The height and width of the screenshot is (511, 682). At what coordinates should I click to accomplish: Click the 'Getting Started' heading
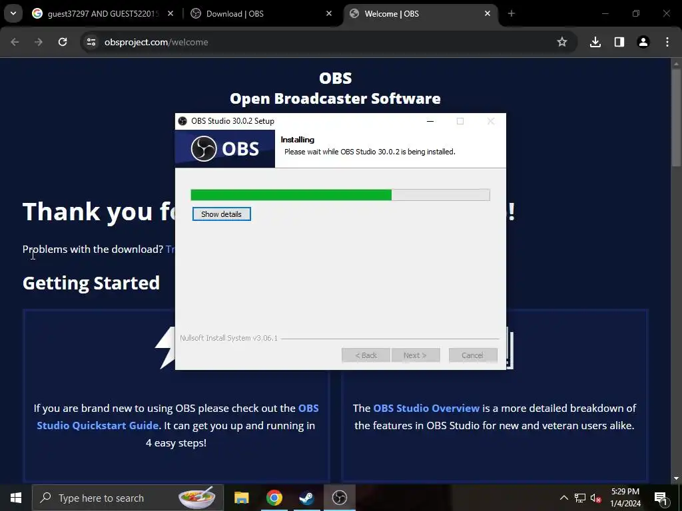(91, 283)
